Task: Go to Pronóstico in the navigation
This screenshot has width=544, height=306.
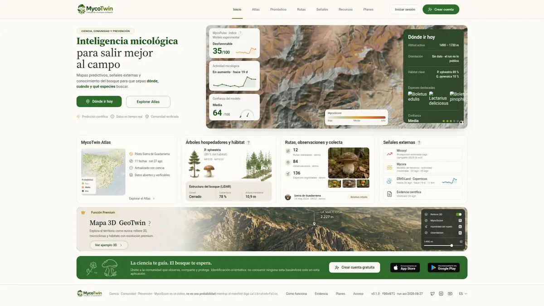Action: click(x=278, y=10)
